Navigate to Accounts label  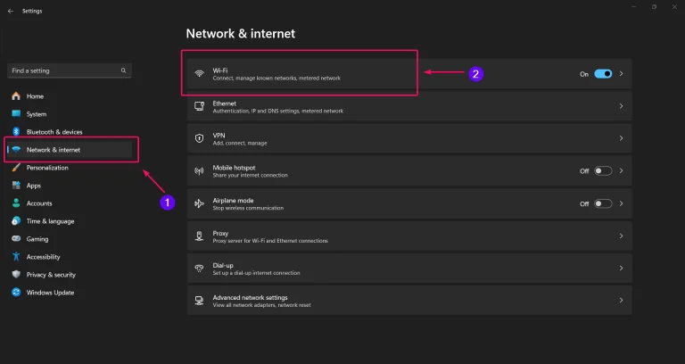pyautogui.click(x=39, y=203)
